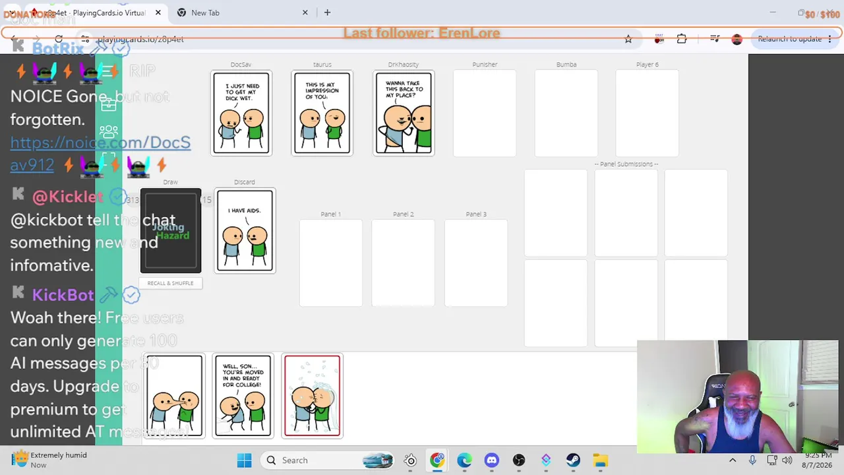This screenshot has width=844, height=475.
Task: Select DrkHaosity's 'Wanna take this back' card
Action: coord(404,113)
